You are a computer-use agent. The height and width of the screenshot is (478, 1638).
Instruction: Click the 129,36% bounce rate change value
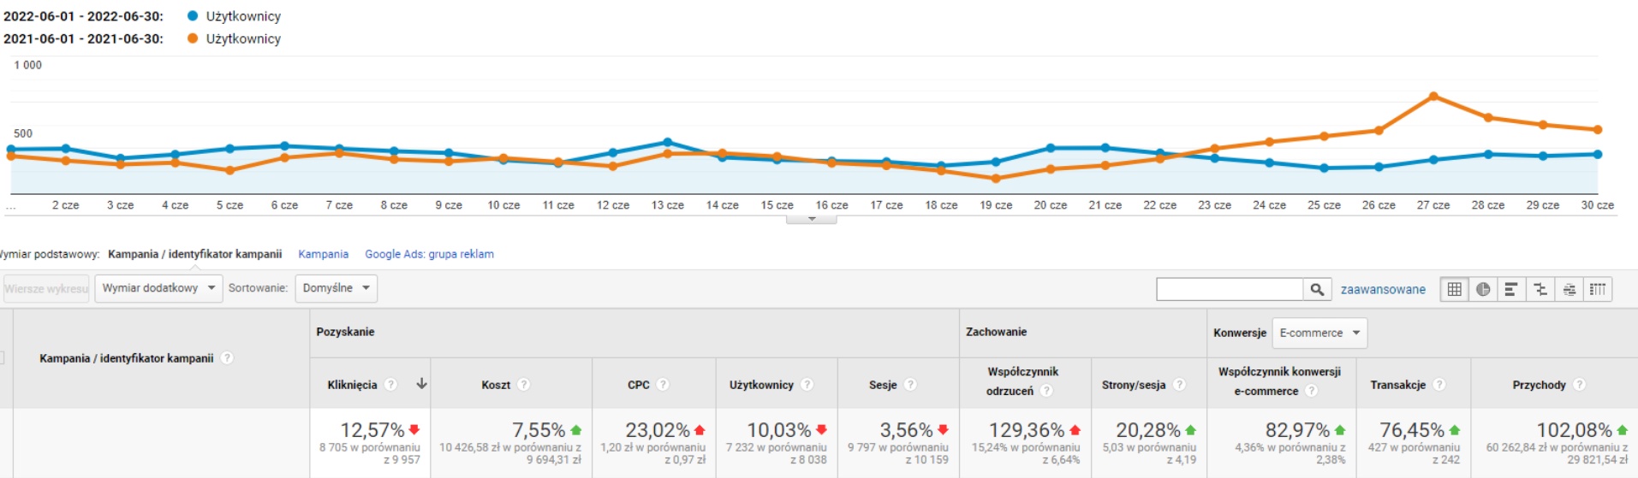tap(1027, 430)
